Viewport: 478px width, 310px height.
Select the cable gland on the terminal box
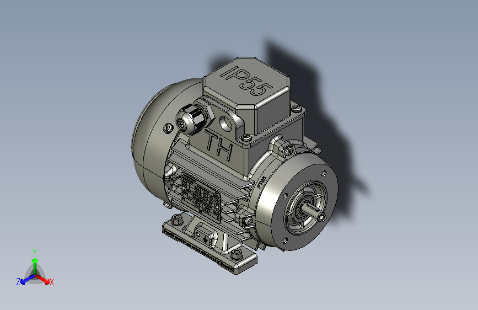point(195,119)
